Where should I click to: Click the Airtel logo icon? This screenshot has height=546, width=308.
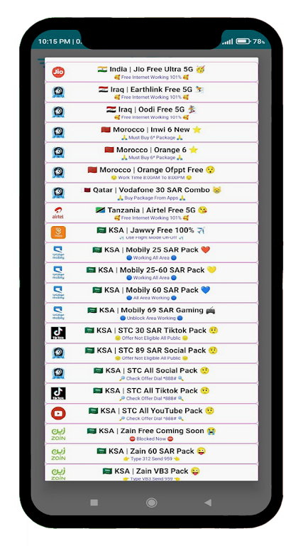pos(58,213)
